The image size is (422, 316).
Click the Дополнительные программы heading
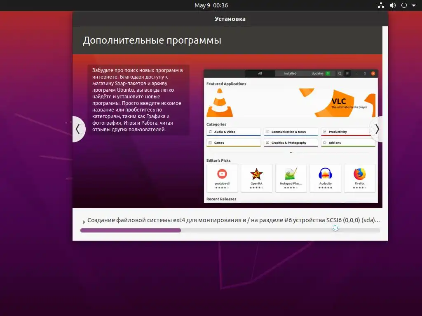click(152, 40)
